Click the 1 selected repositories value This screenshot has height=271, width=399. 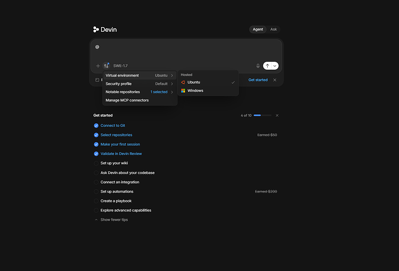(159, 92)
